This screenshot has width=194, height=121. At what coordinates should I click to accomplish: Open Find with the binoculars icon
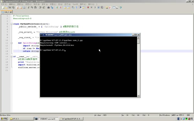point(48,7)
